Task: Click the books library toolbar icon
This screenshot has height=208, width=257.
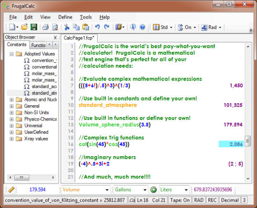Action: 119,27
